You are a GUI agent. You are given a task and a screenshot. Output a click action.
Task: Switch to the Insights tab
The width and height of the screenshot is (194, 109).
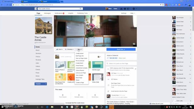coord(71,13)
